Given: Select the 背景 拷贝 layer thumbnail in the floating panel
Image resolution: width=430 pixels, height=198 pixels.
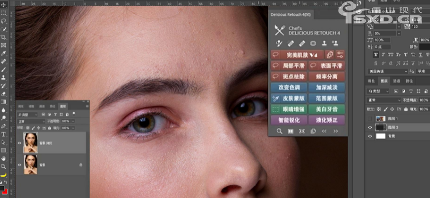Looking at the screenshot, I should pos(30,143).
